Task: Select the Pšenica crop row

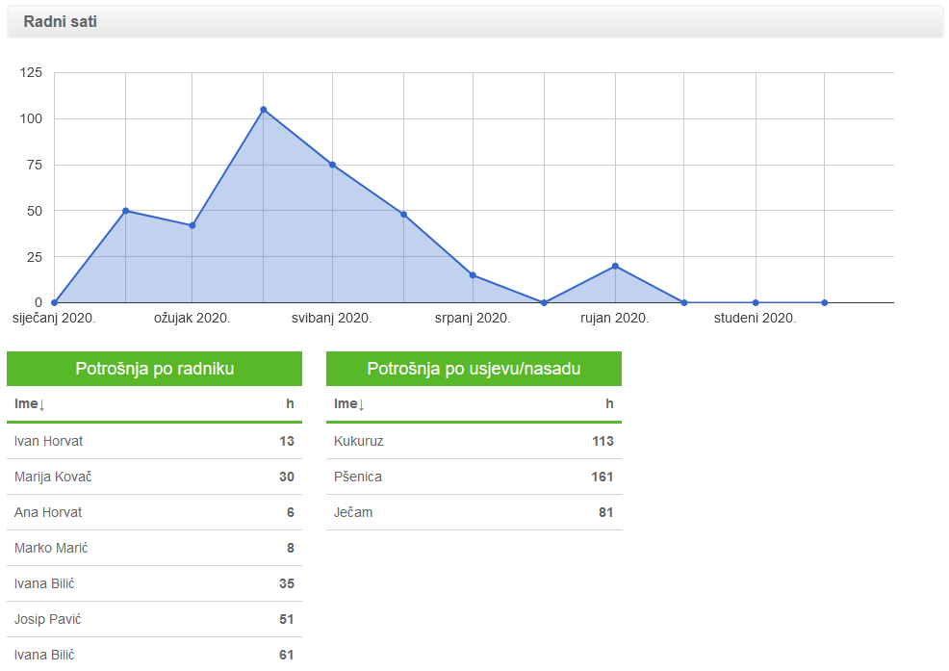Action: click(x=474, y=477)
